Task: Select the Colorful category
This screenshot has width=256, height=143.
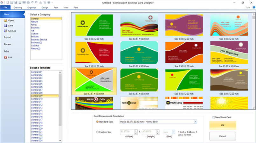Action: pyautogui.click(x=35, y=46)
